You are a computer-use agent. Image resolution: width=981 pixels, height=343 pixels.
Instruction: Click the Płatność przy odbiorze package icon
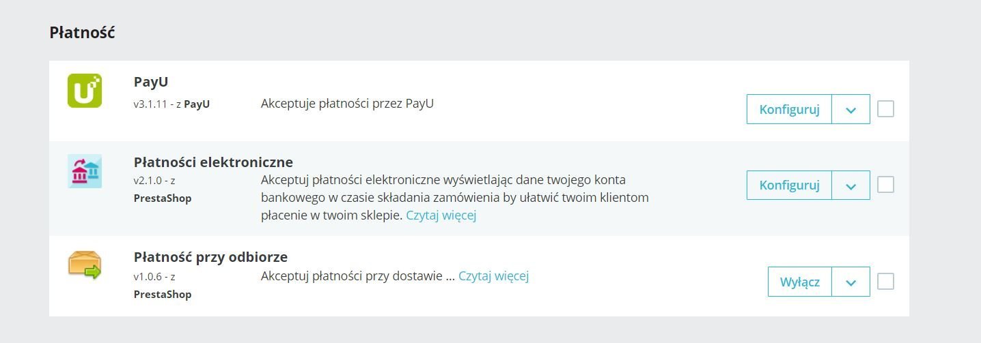tap(85, 265)
